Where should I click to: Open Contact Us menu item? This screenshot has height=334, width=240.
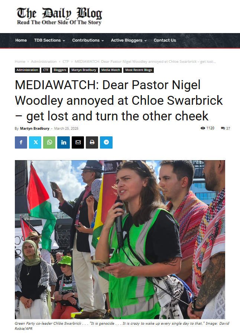tap(165, 40)
